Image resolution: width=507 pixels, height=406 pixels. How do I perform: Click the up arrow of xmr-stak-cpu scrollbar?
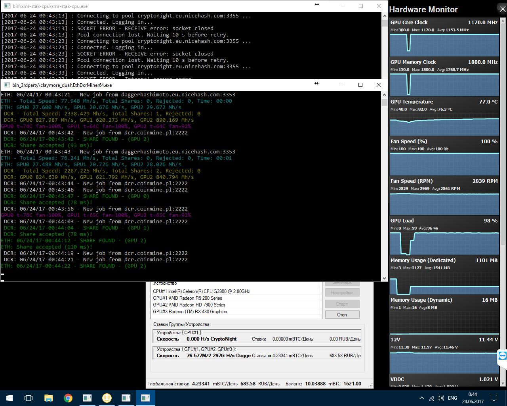pyautogui.click(x=384, y=16)
